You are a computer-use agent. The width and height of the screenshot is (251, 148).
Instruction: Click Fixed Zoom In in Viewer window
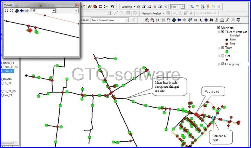pyautogui.click(x=6, y=11)
